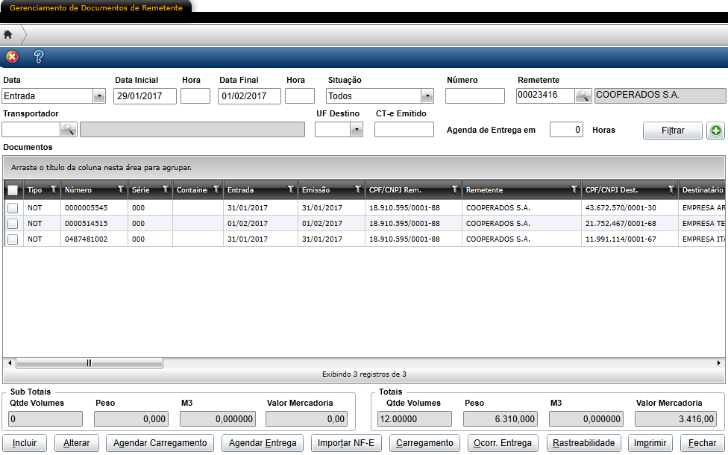Viewport: 728px width, 455px height.
Task: Click the Rastreabilidade button
Action: [583, 443]
